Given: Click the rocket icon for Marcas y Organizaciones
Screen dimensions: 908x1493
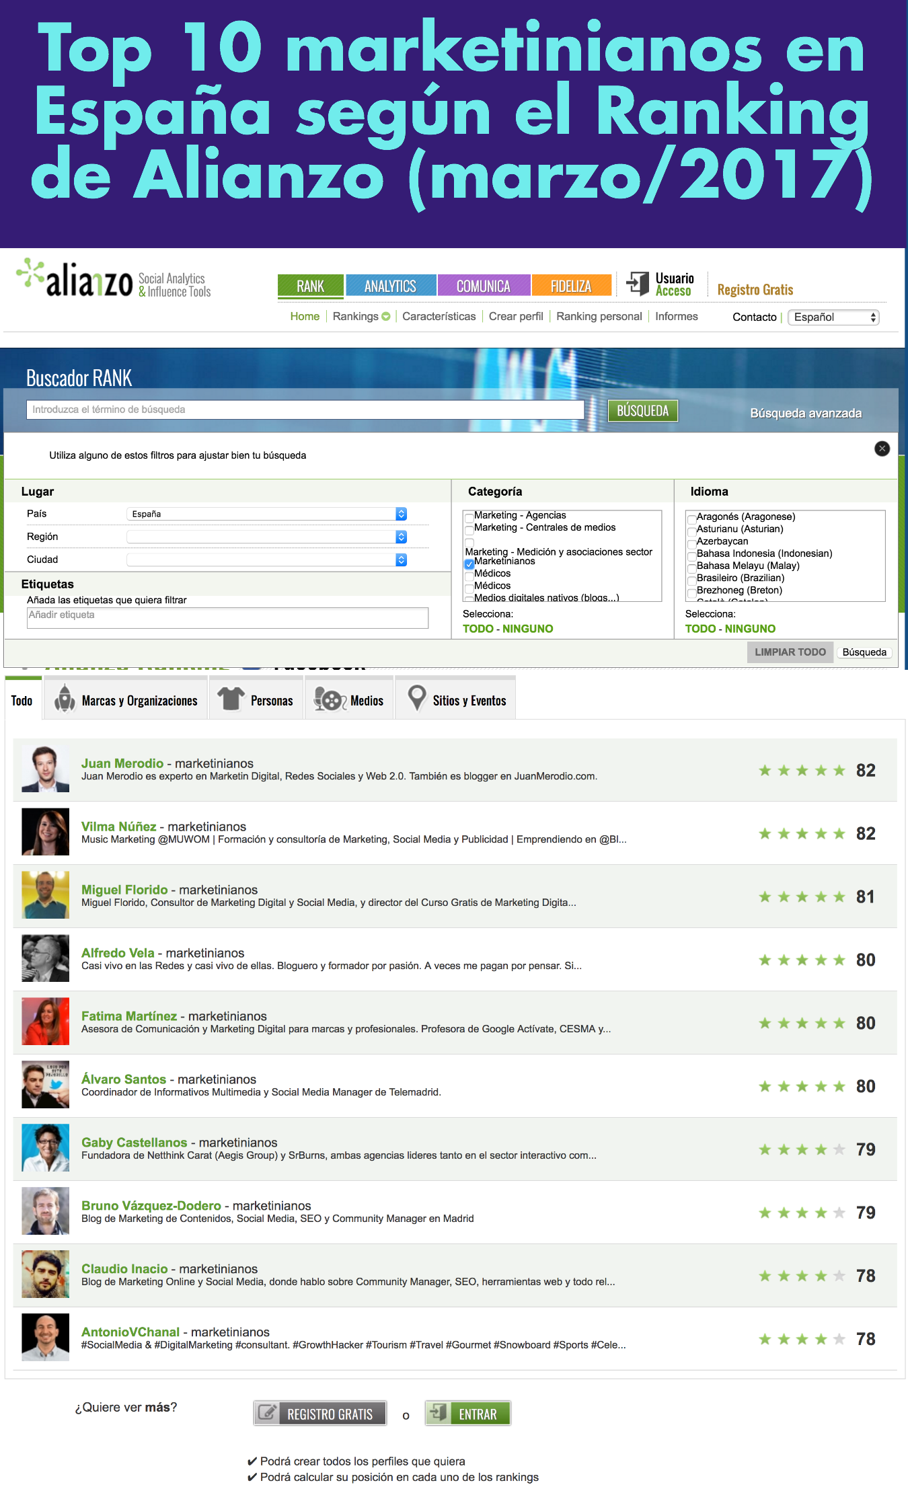Looking at the screenshot, I should tap(65, 699).
